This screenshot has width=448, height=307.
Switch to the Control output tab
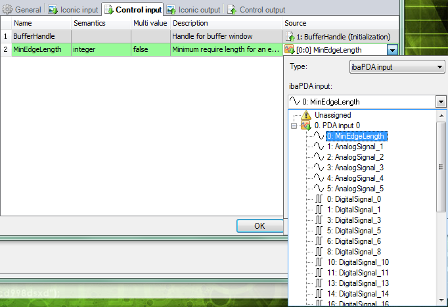pos(257,10)
